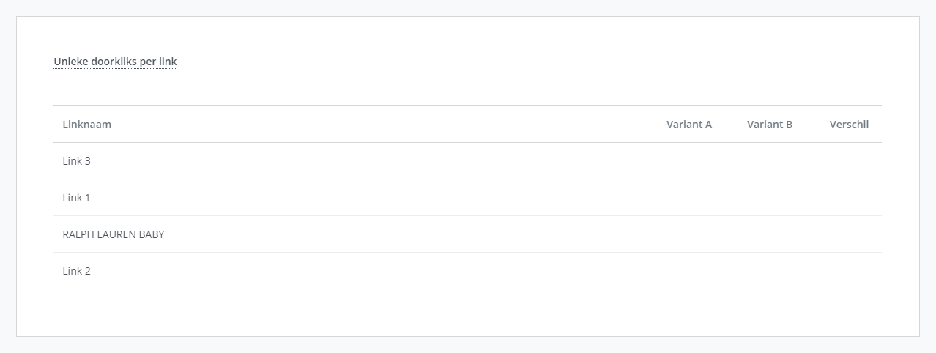Select the 'RALPH LAUREN BABY' link name
Viewport: 936px width, 353px height.
point(114,234)
